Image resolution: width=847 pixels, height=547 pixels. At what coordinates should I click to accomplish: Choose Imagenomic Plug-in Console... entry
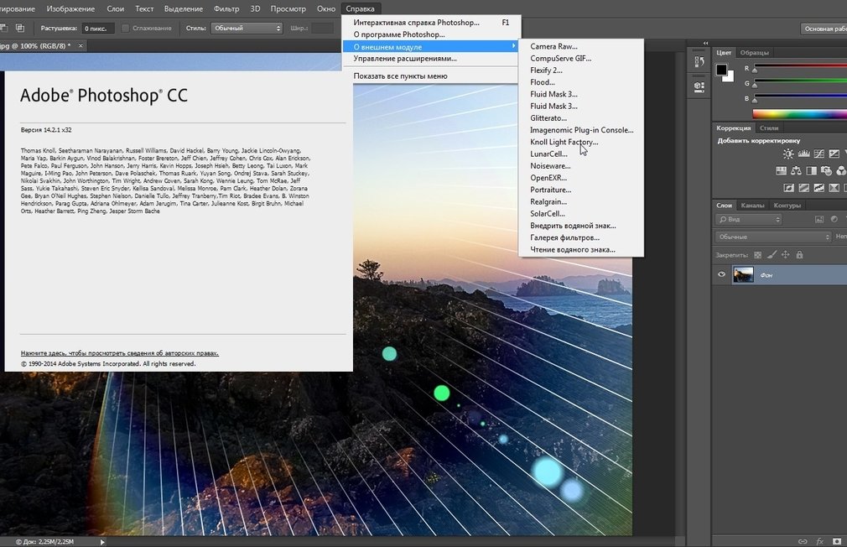click(580, 130)
